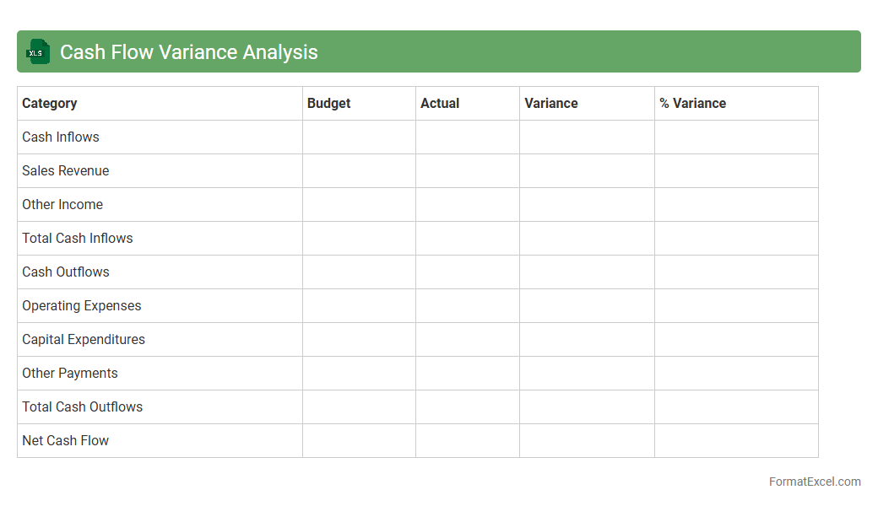Select the % Variance column header
This screenshot has height=506, width=878.
click(692, 103)
